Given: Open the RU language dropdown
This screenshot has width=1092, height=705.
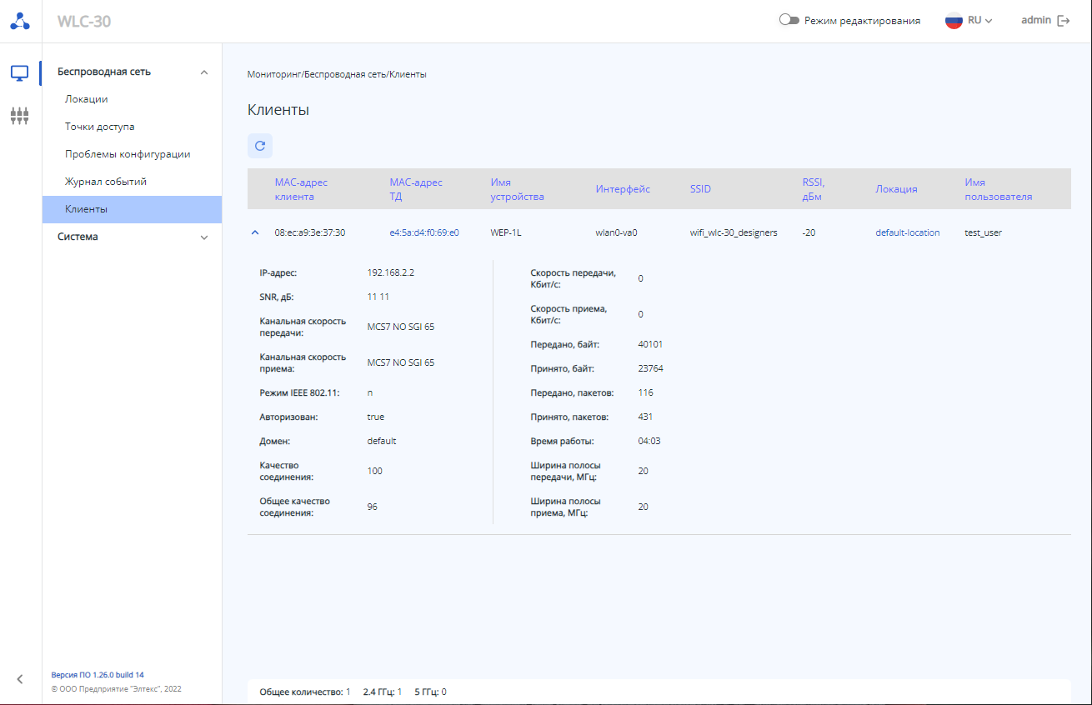Looking at the screenshot, I should pyautogui.click(x=979, y=21).
